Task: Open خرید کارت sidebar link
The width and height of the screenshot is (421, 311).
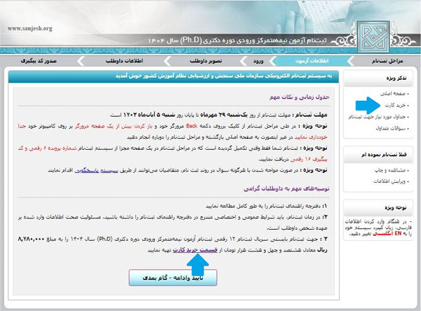Action: (x=396, y=105)
